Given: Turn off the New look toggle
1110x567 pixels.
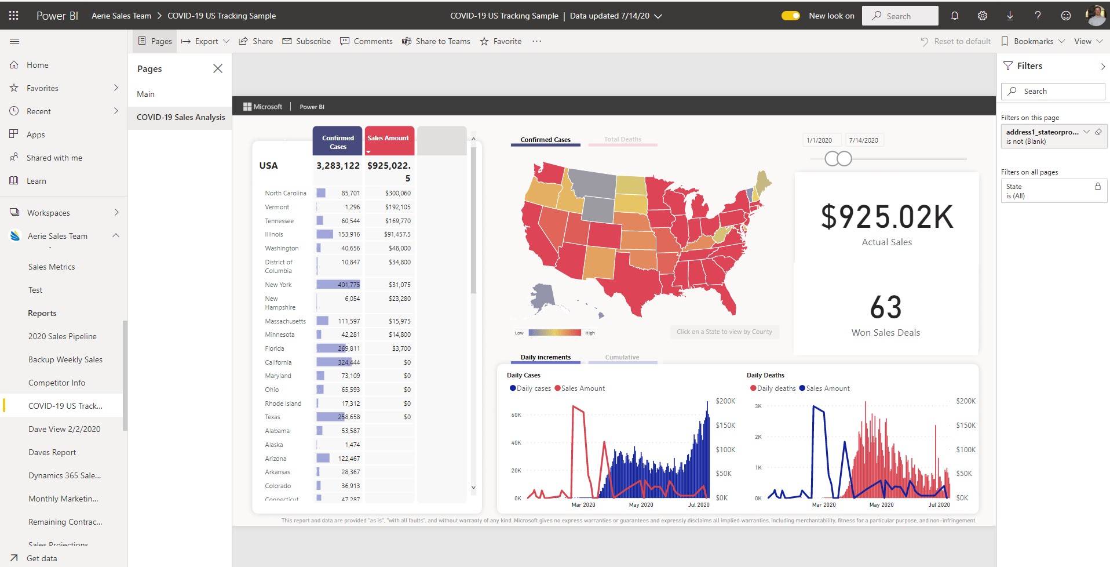Looking at the screenshot, I should pyautogui.click(x=791, y=16).
